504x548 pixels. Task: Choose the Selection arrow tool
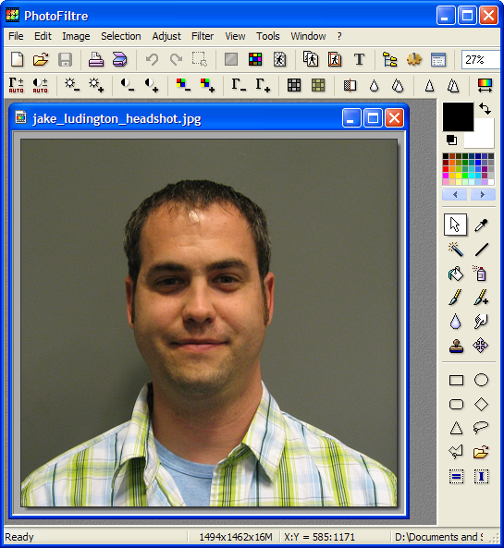pyautogui.click(x=455, y=225)
